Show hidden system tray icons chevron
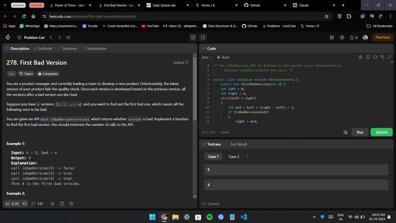This screenshot has height=223, width=396. tap(314, 217)
